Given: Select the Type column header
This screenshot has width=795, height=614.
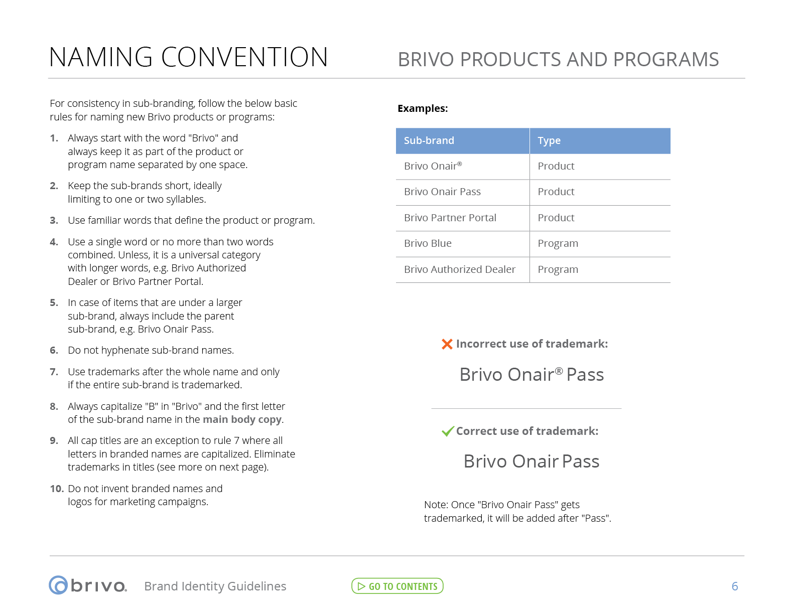Looking at the screenshot, I should click(549, 141).
